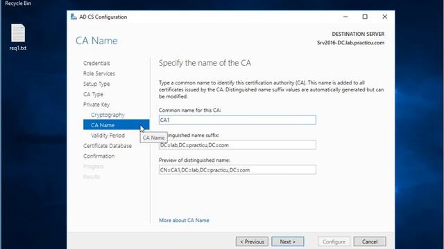
Task: Go to Credentials step
Action: tap(96, 63)
